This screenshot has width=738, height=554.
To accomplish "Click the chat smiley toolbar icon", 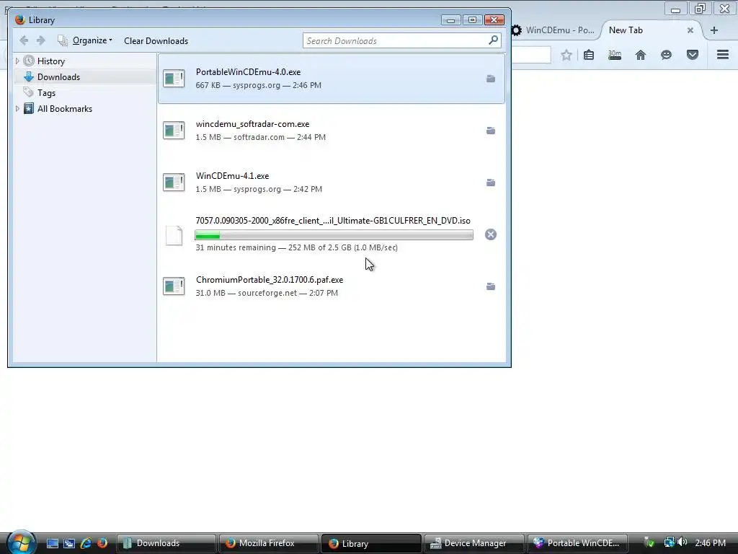I will (x=666, y=55).
